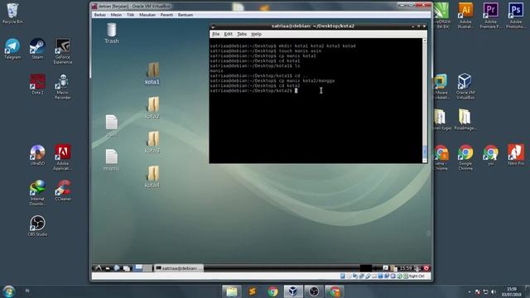Screen dimensions: 530x298
Task: Open CCleaner shortcut on desktop
Action: (x=63, y=190)
